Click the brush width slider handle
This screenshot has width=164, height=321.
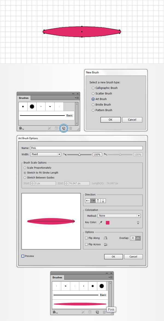click(80, 155)
